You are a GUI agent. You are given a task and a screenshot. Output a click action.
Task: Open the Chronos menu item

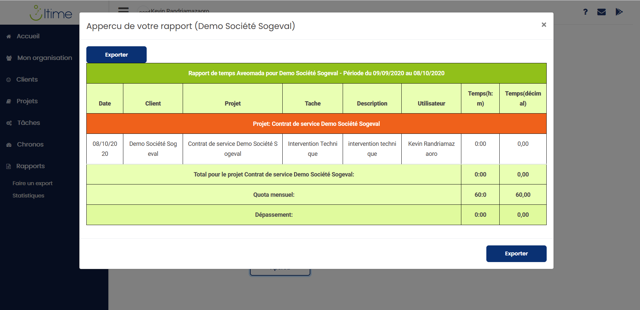click(30, 144)
